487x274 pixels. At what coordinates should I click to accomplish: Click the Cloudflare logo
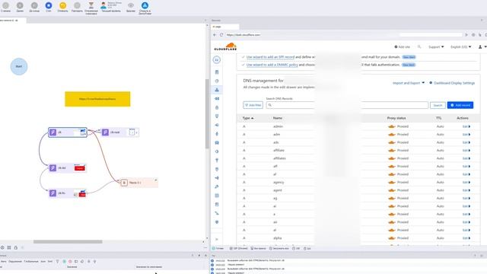click(225, 46)
